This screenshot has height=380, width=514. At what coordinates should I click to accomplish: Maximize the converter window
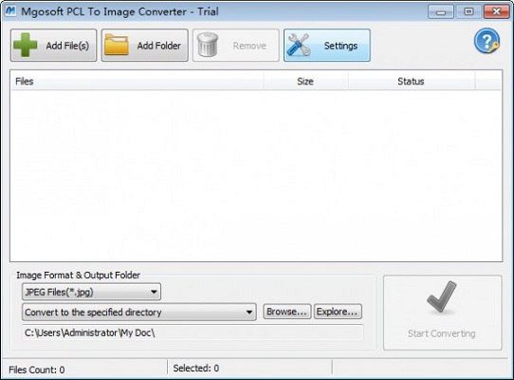click(468, 11)
